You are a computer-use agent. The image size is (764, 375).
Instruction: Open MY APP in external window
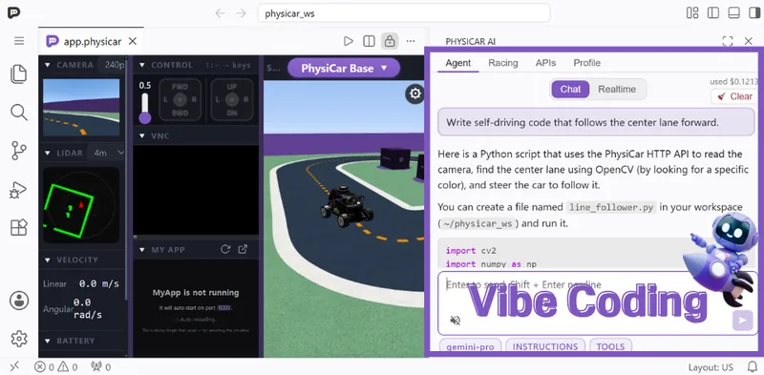coord(243,249)
